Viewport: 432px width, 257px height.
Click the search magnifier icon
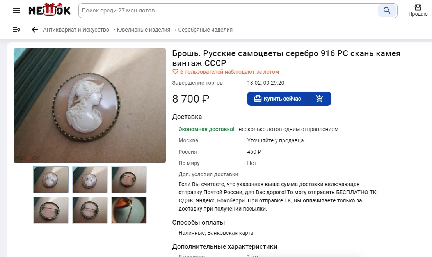click(387, 11)
